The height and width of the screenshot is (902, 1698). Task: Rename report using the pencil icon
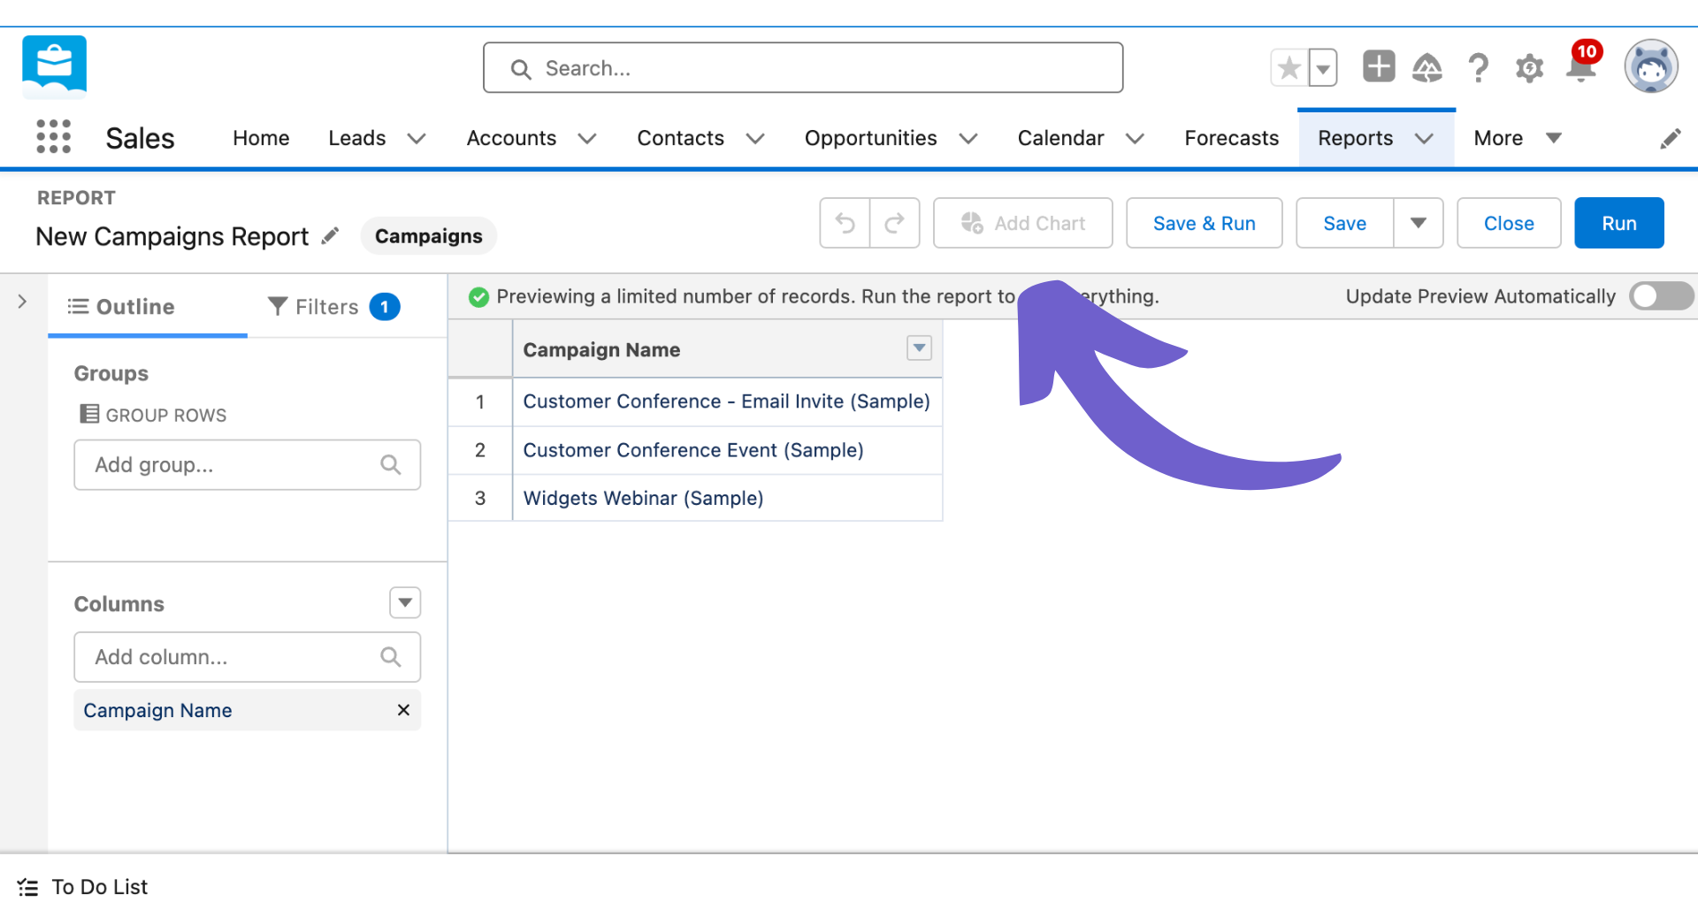(329, 235)
